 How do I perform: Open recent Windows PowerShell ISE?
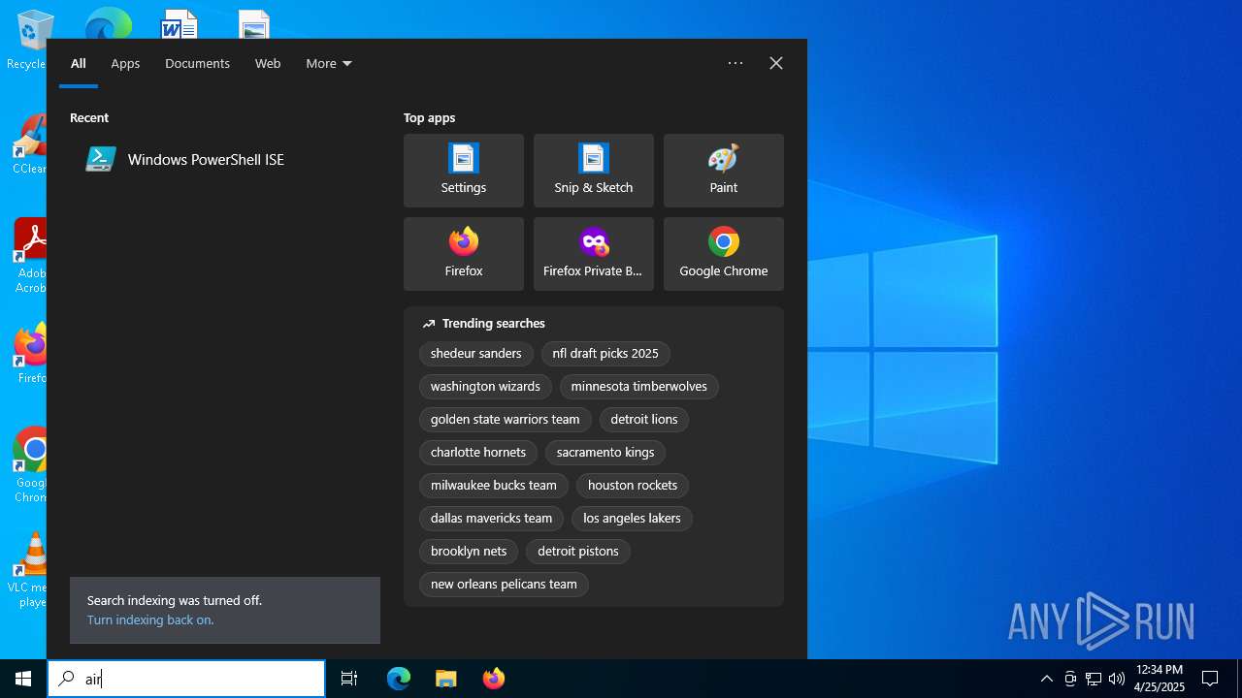click(x=223, y=159)
